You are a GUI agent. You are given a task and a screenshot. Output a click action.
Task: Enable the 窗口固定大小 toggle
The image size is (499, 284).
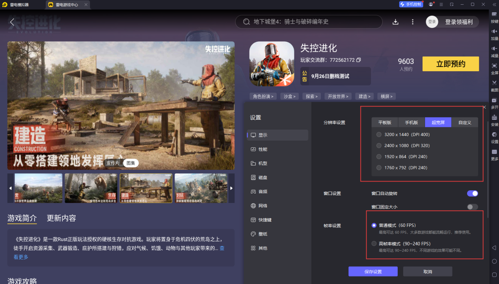(472, 207)
